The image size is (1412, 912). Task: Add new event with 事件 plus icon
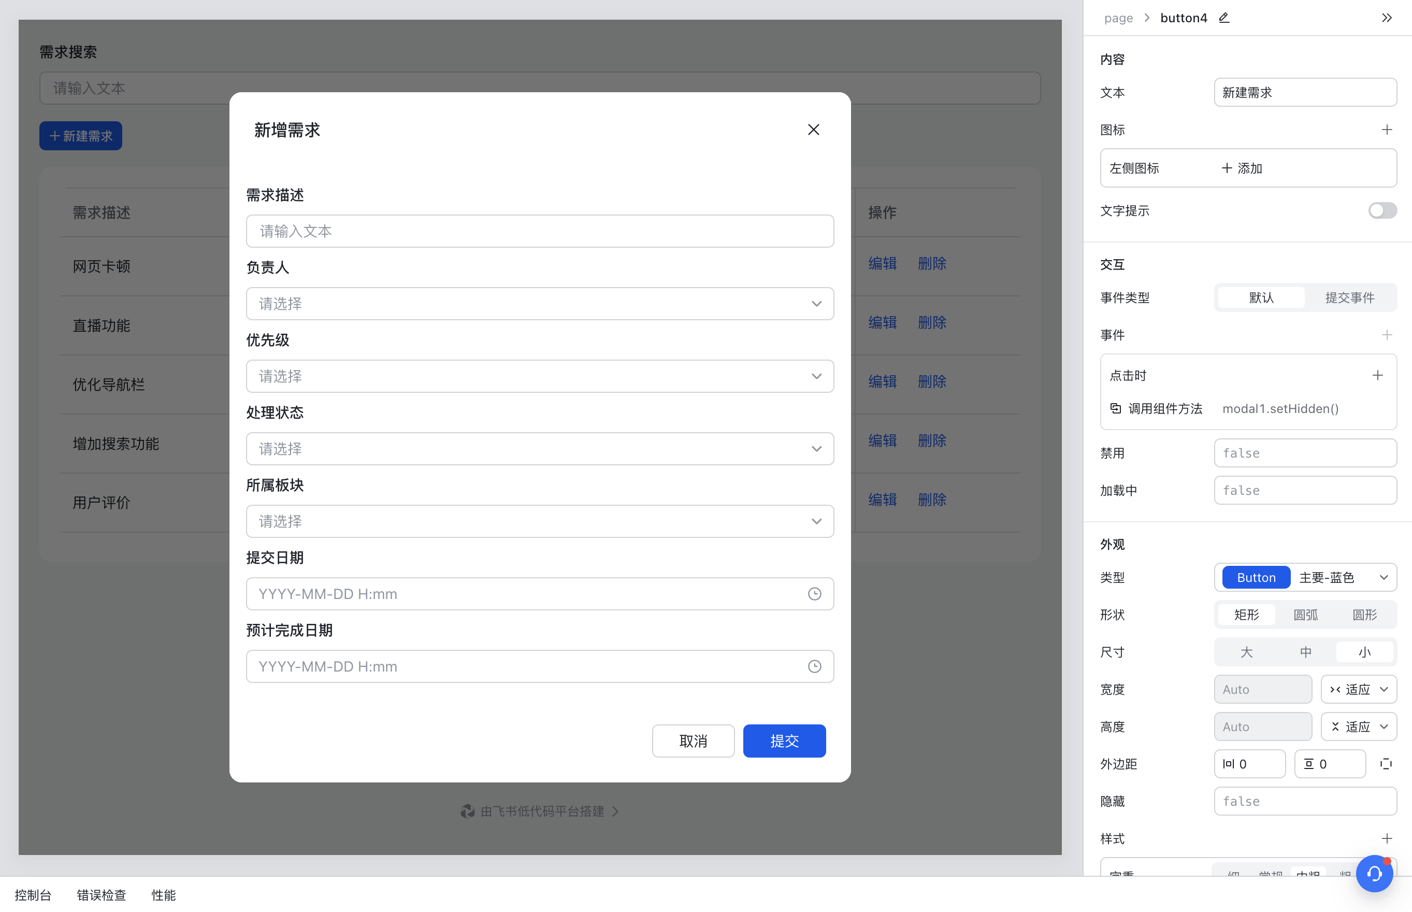(1387, 335)
